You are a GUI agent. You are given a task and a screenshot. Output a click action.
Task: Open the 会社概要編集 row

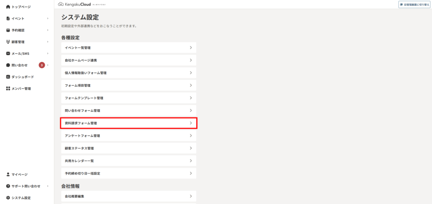coord(129,196)
